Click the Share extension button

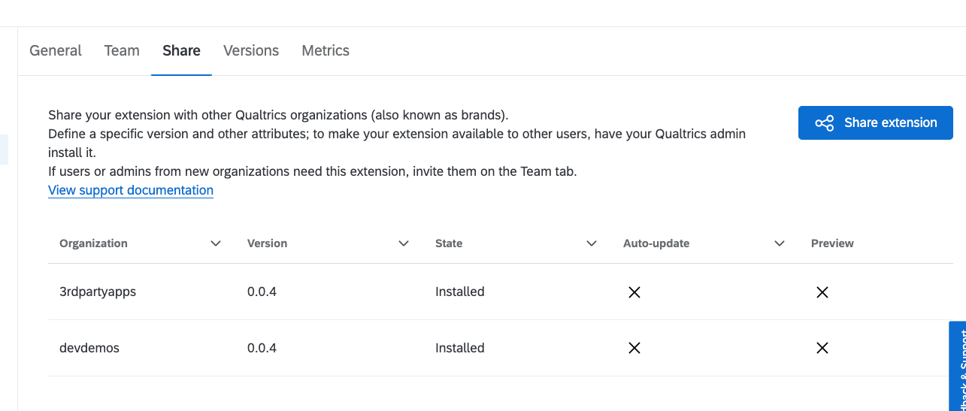pyautogui.click(x=876, y=122)
